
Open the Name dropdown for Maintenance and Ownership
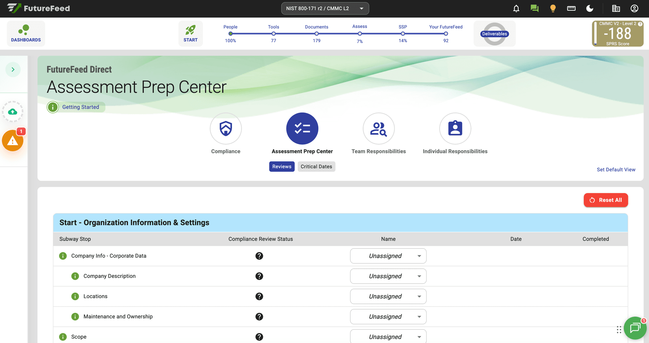(x=388, y=317)
